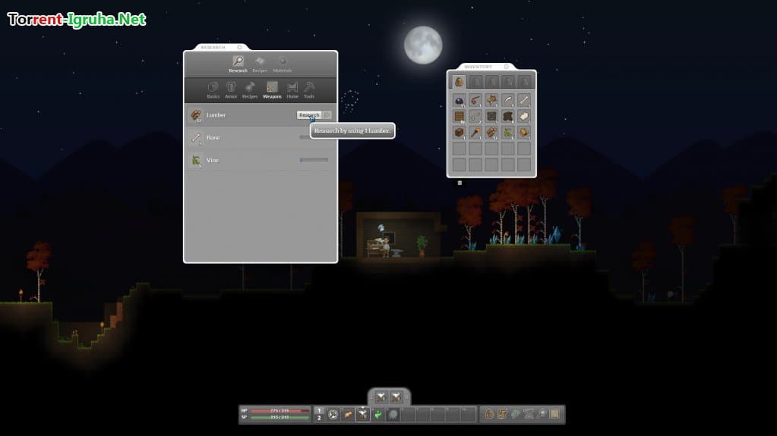777x436 pixels.
Task: Open the bag icon in bottom-right menu bar
Action: point(490,414)
